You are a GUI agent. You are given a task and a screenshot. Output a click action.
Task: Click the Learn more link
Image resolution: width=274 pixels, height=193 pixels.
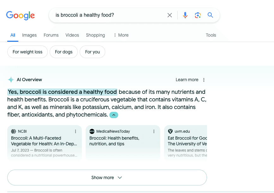187,80
